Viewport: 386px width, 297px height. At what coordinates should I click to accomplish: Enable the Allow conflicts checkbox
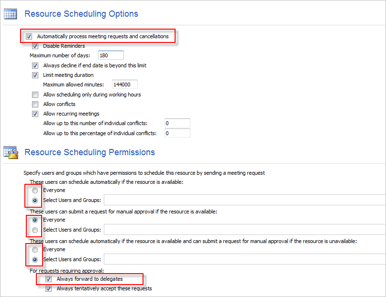coord(35,104)
